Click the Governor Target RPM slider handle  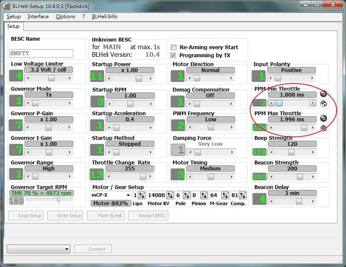point(59,200)
